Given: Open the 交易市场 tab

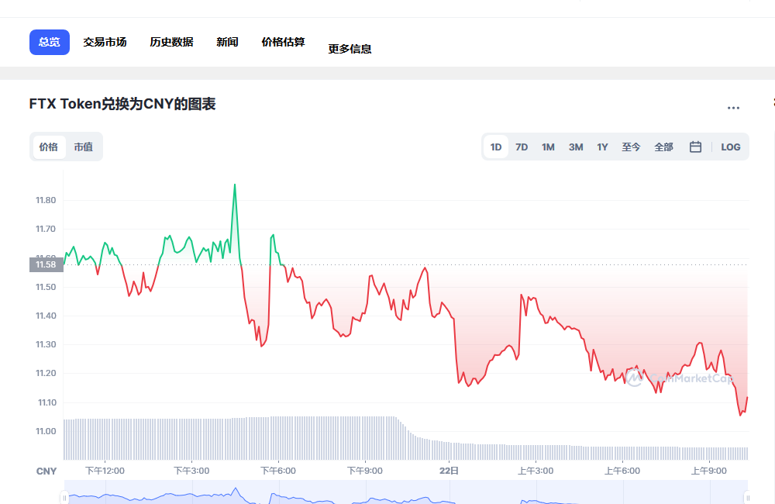Looking at the screenshot, I should [x=105, y=42].
